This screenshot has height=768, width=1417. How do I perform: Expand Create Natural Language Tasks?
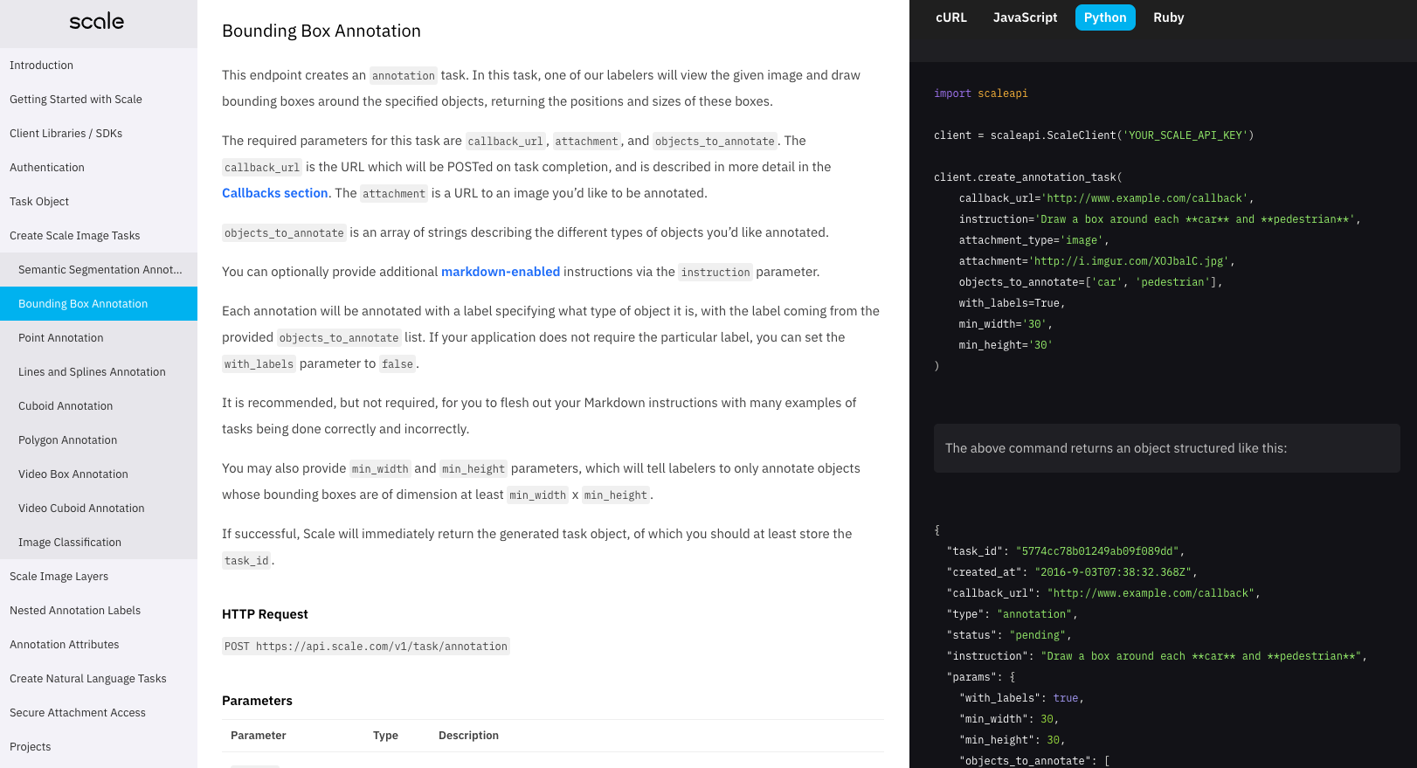(x=99, y=679)
